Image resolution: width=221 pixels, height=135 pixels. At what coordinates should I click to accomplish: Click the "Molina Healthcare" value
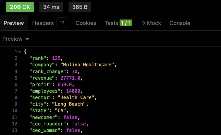tap(87, 65)
